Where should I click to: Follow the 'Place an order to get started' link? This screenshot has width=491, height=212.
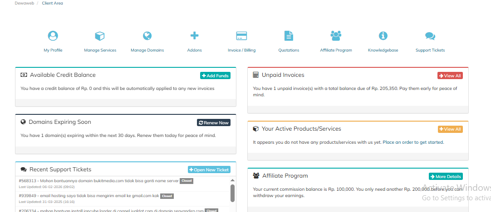[412, 142]
